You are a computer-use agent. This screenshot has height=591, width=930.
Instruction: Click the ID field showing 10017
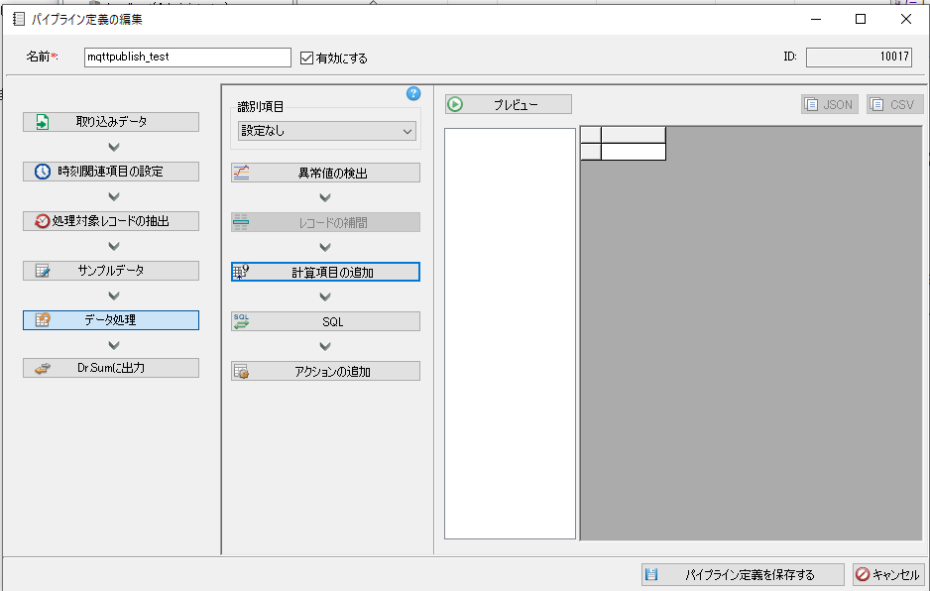859,57
